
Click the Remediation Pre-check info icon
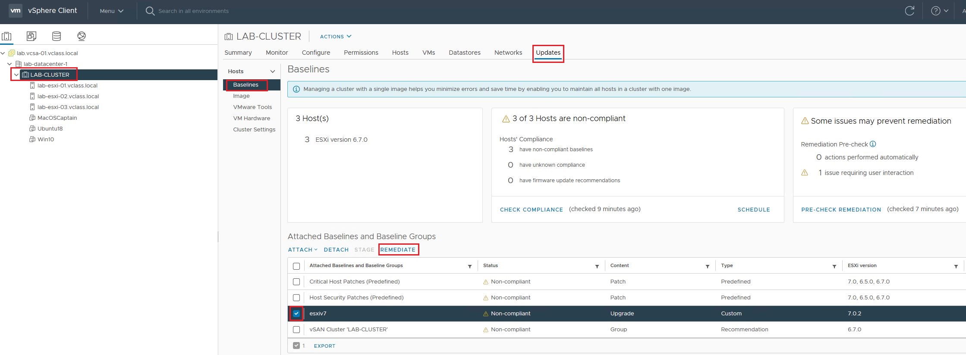tap(873, 144)
